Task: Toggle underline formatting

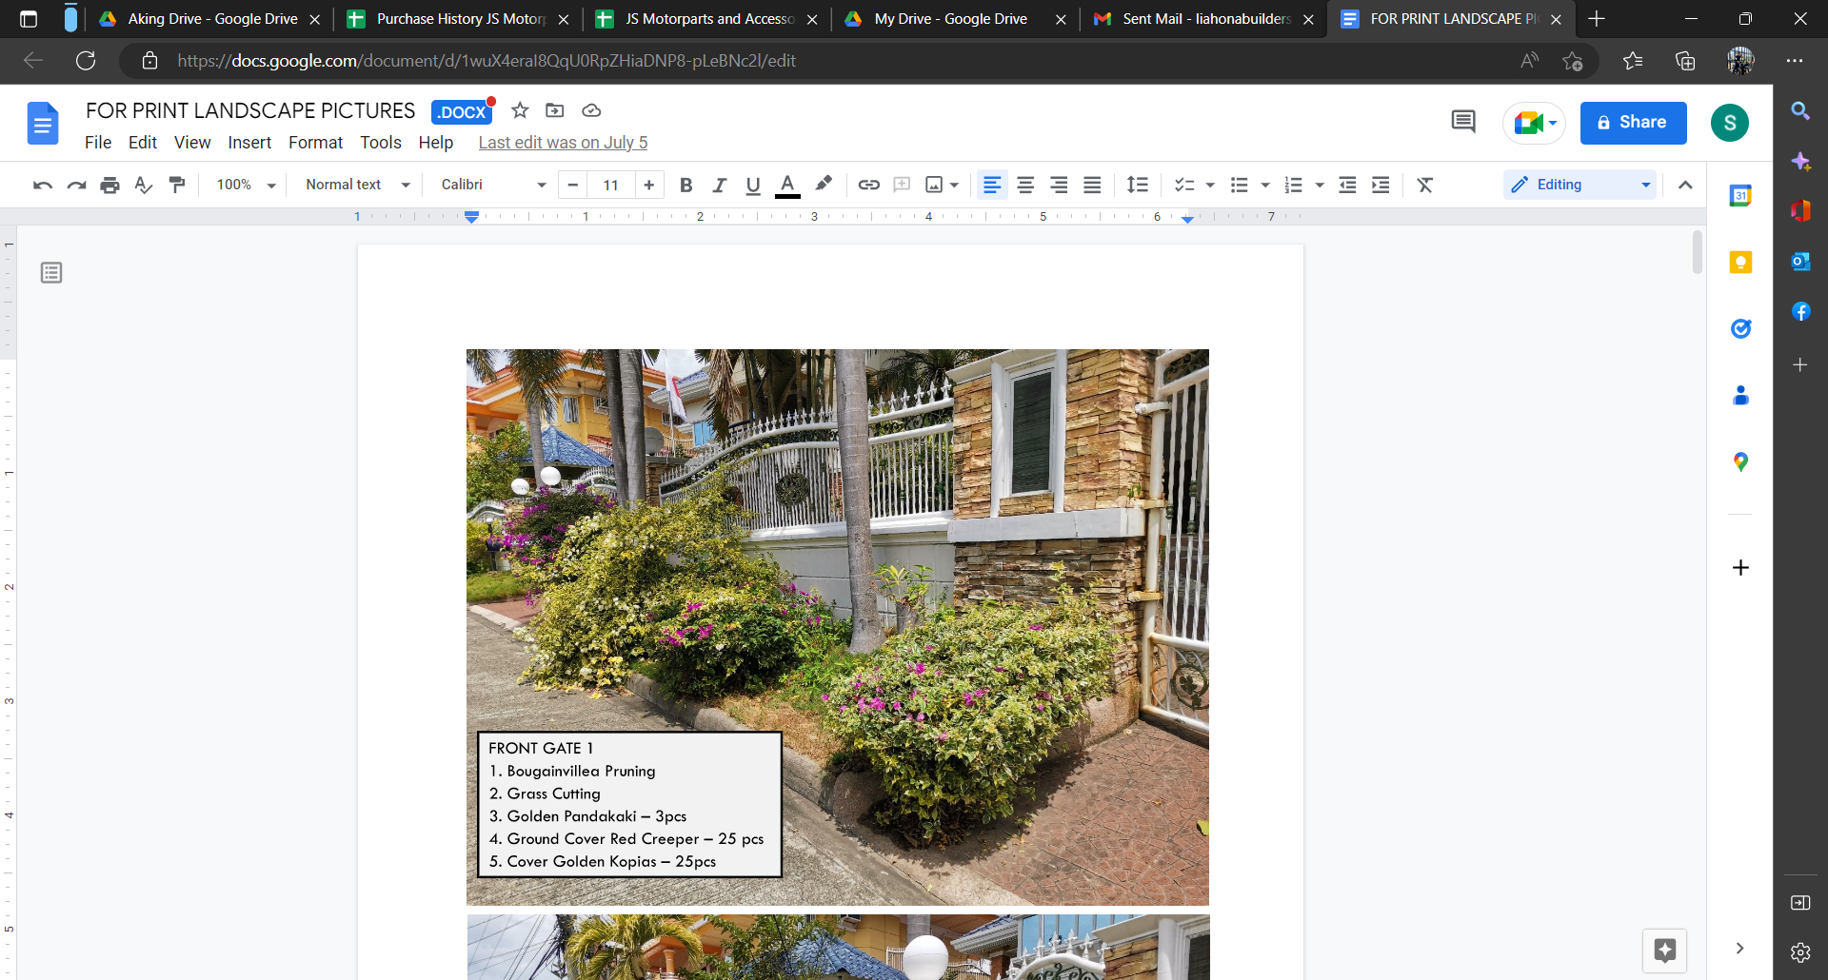Action: (x=753, y=185)
